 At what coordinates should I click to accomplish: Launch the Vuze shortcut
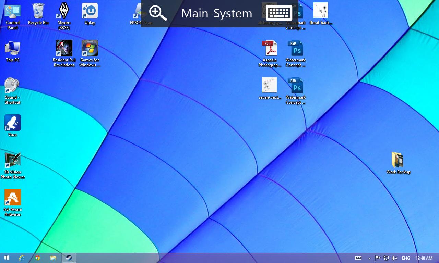(13, 126)
